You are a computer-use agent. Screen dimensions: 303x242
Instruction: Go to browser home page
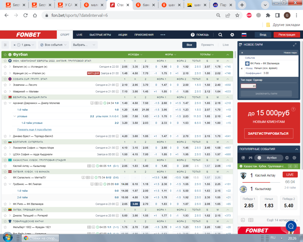pyautogui.click(x=35, y=15)
